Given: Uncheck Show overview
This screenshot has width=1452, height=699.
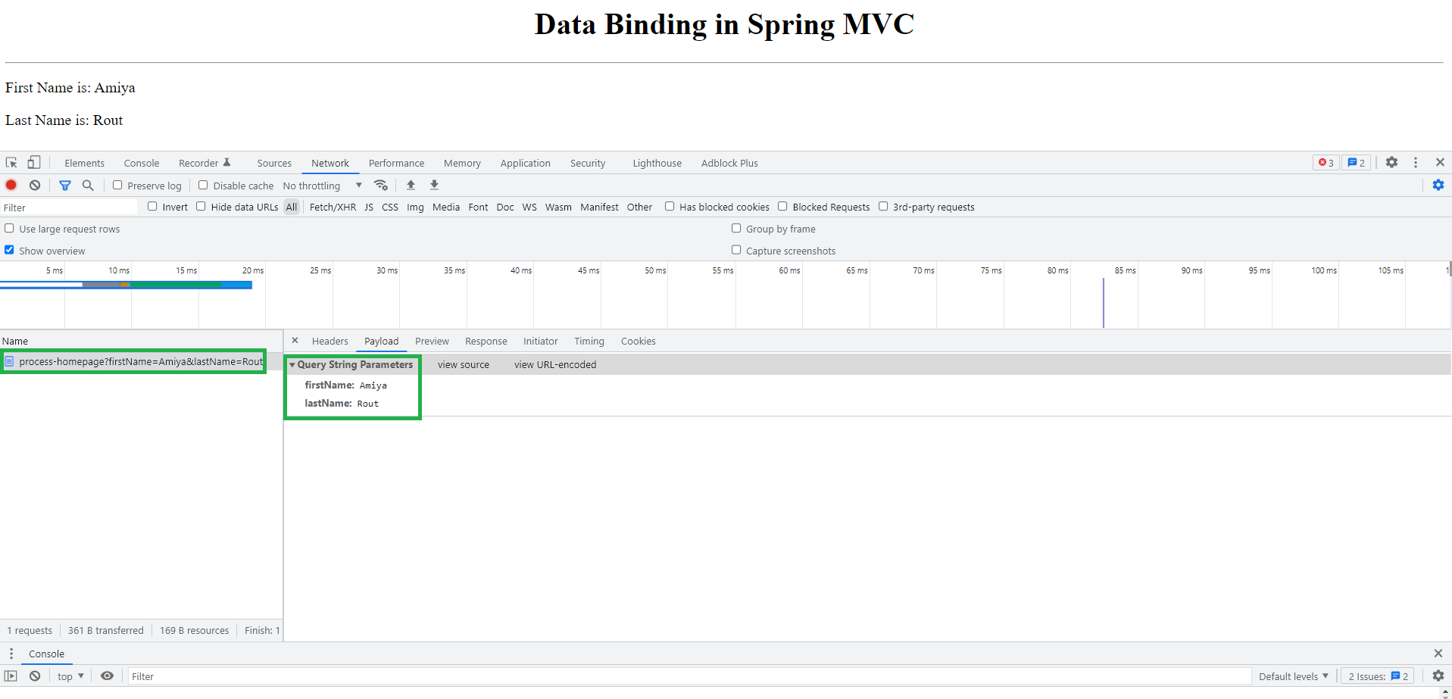Looking at the screenshot, I should point(9,250).
